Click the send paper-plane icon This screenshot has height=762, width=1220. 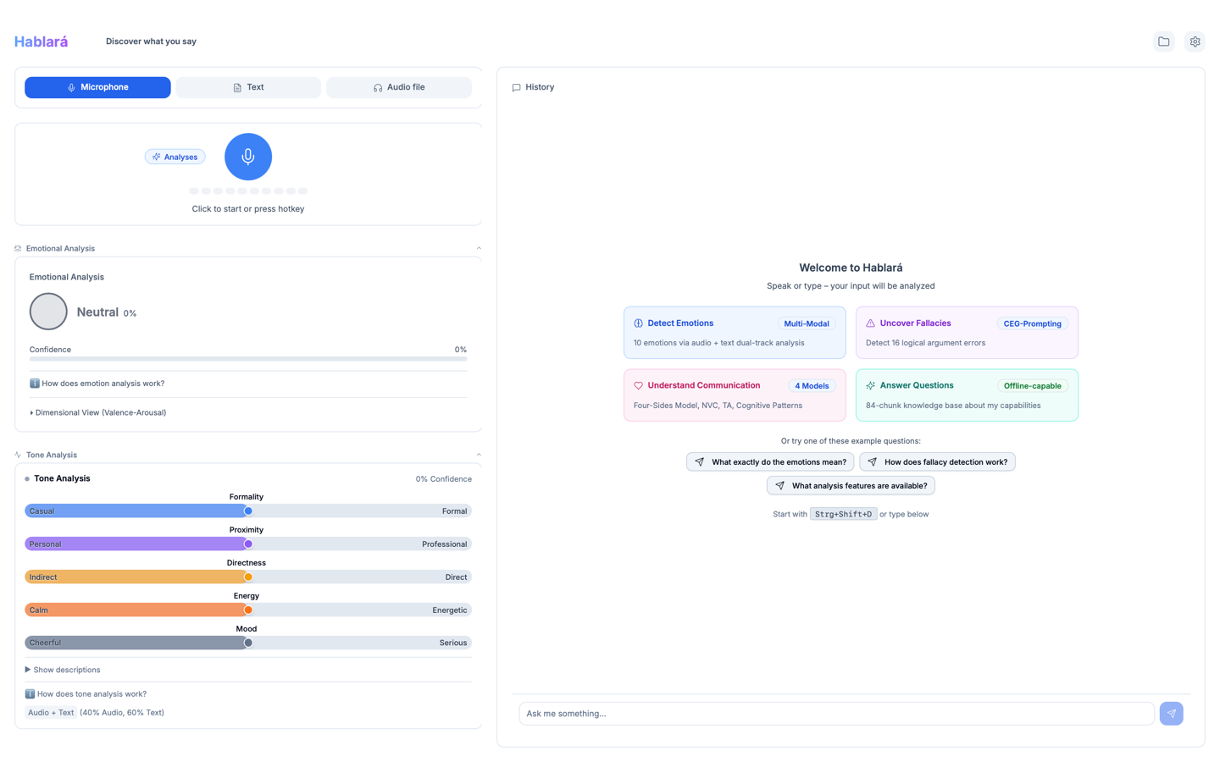point(1172,713)
